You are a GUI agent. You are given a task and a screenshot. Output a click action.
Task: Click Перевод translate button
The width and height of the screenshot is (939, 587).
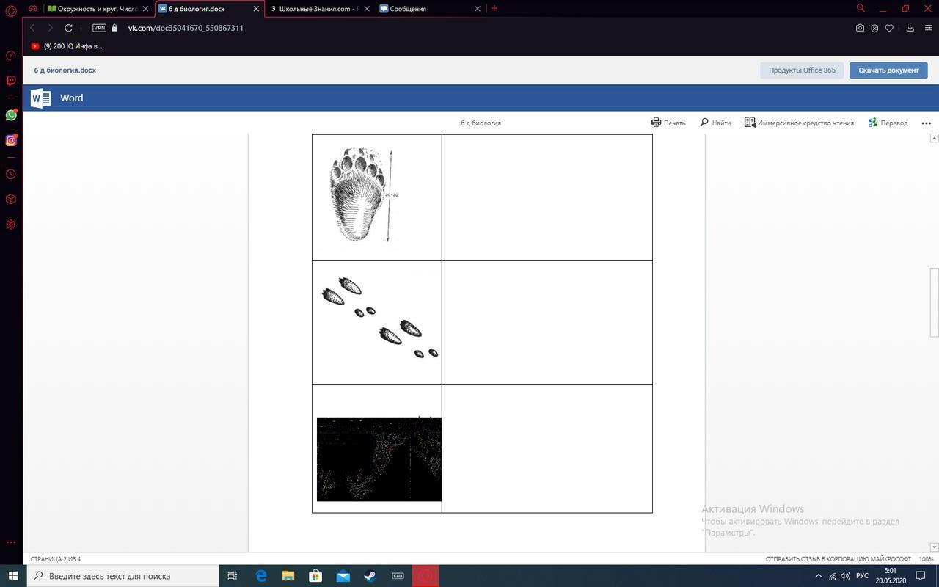tap(888, 123)
